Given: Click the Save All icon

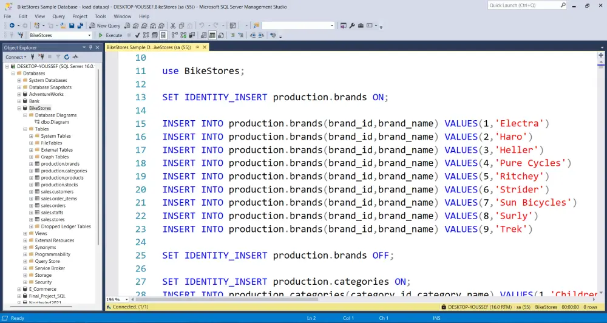Looking at the screenshot, I should 80,25.
